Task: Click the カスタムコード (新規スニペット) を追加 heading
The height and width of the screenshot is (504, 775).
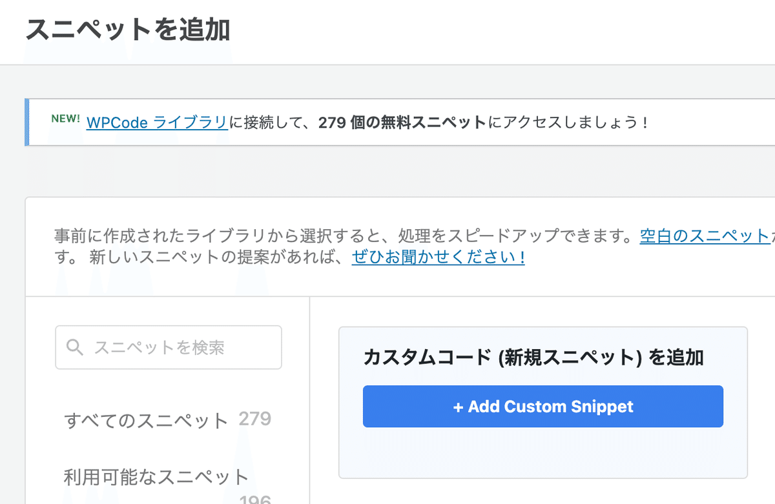Action: coord(533,358)
